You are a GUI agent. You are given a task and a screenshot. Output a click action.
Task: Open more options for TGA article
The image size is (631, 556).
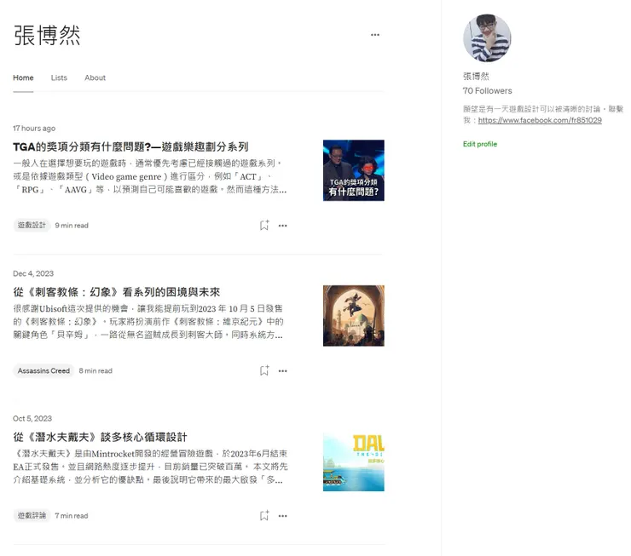point(282,226)
